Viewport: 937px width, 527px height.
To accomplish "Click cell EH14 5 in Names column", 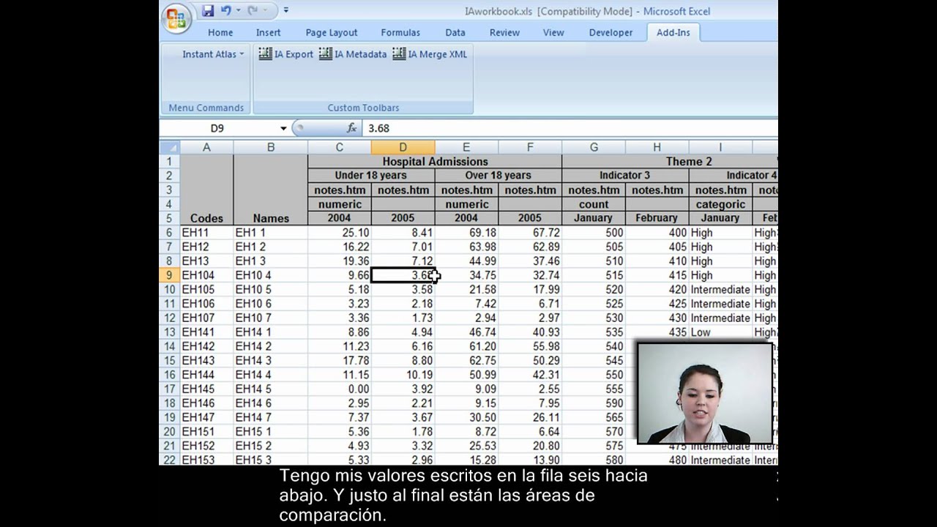I will coord(270,389).
